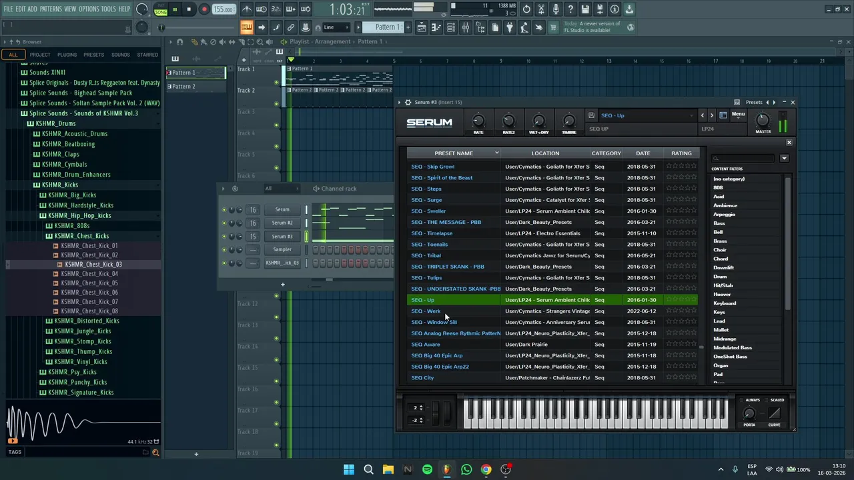Toggle Serum's preset browser icon
Viewport: 854px width, 480px height.
point(723,115)
